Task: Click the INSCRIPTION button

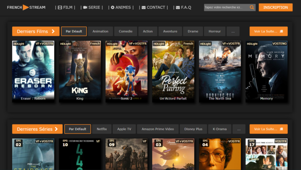Action: click(x=276, y=8)
